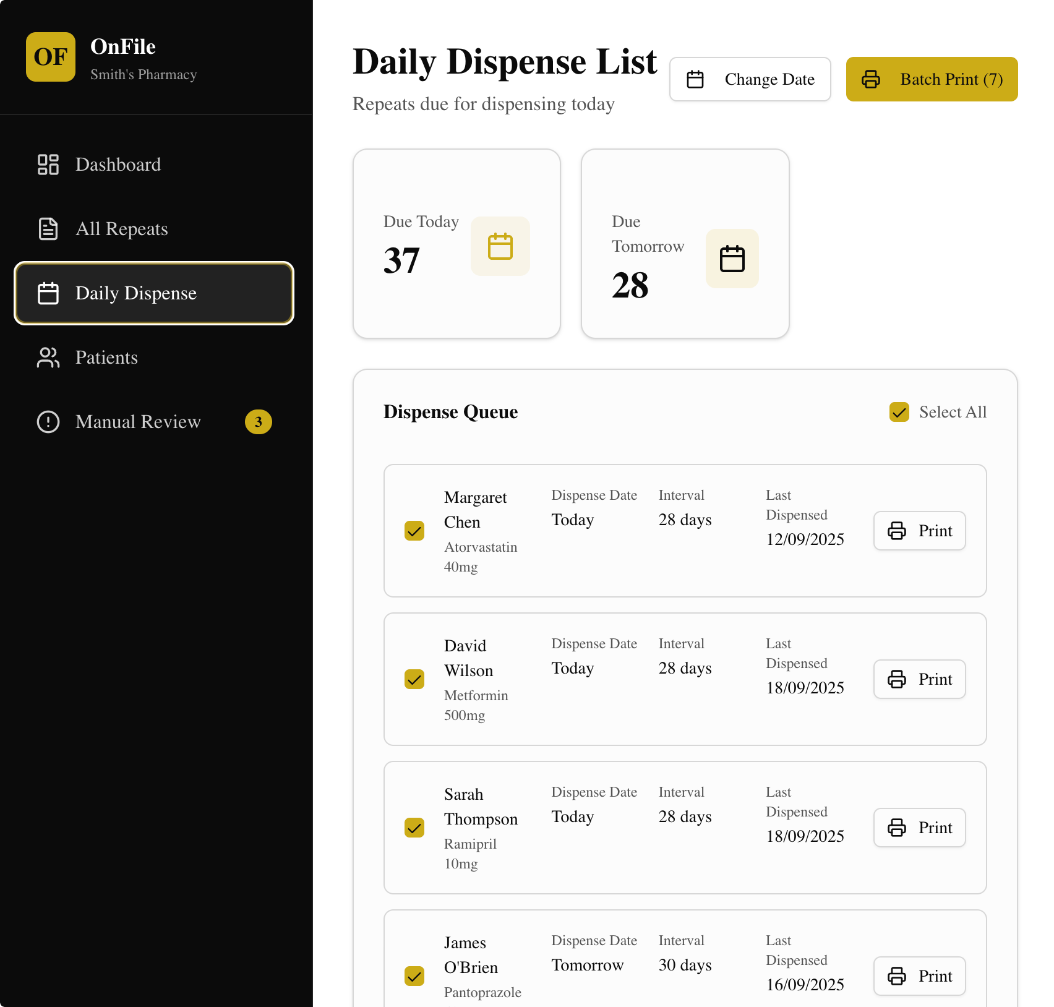Open the Due Tomorrow card
Viewport: 1054px width, 1007px height.
(685, 244)
